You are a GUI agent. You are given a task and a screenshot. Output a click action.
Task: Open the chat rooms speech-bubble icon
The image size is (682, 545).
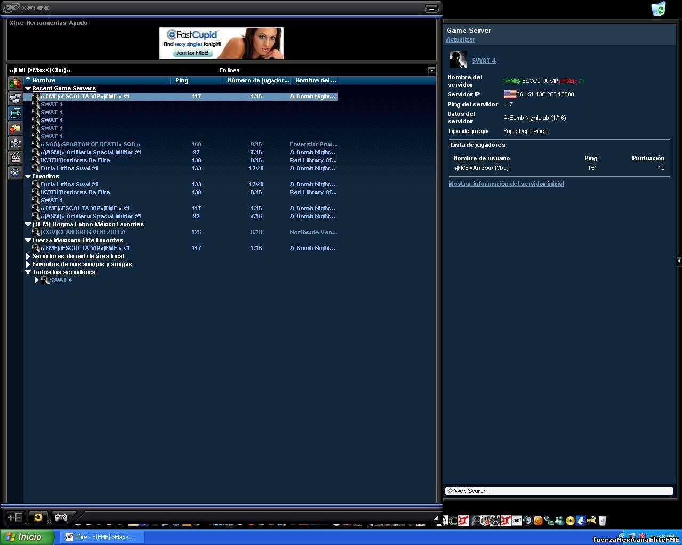click(x=15, y=98)
